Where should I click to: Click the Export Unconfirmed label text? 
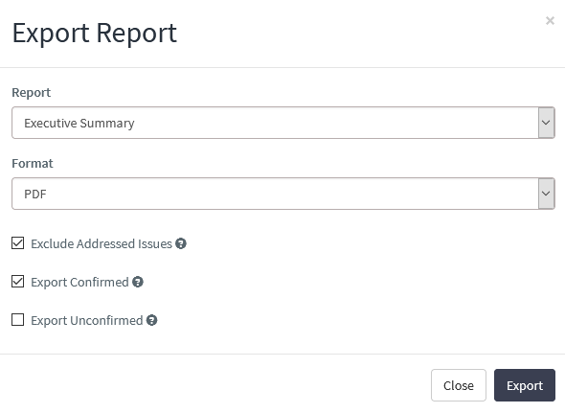pos(87,320)
